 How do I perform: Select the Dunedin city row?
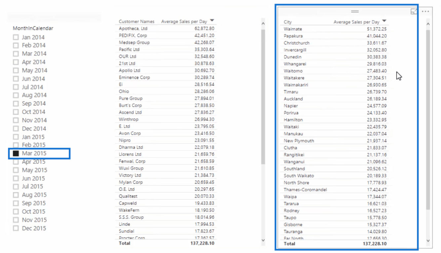pyautogui.click(x=335, y=57)
